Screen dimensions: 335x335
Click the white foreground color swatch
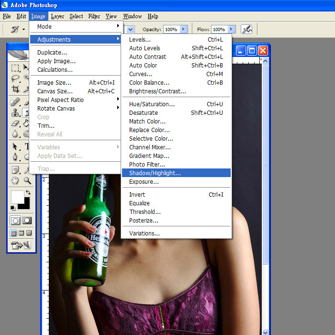coord(17,197)
